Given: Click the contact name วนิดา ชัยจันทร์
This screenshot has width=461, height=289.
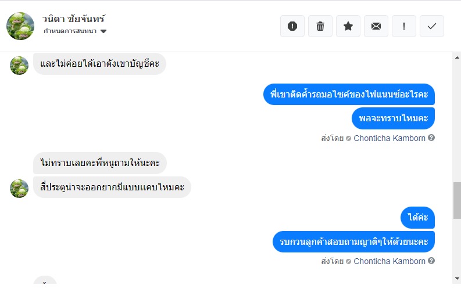Looking at the screenshot, I should (x=74, y=19).
